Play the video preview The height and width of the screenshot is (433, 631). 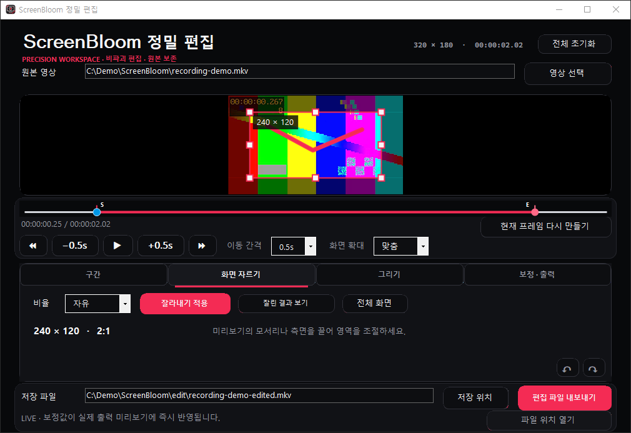click(x=117, y=246)
